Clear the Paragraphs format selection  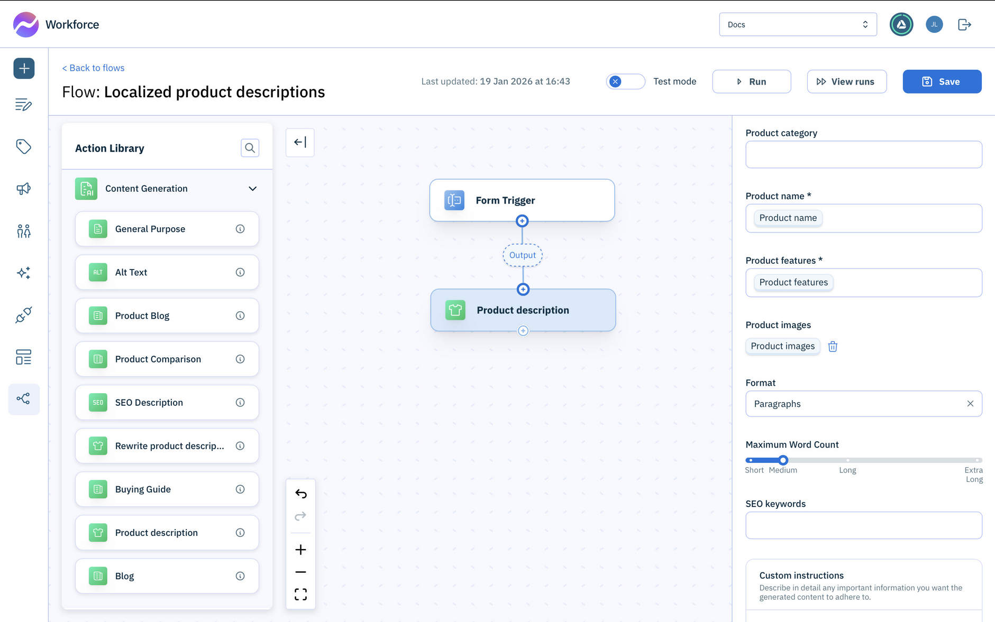pos(970,404)
